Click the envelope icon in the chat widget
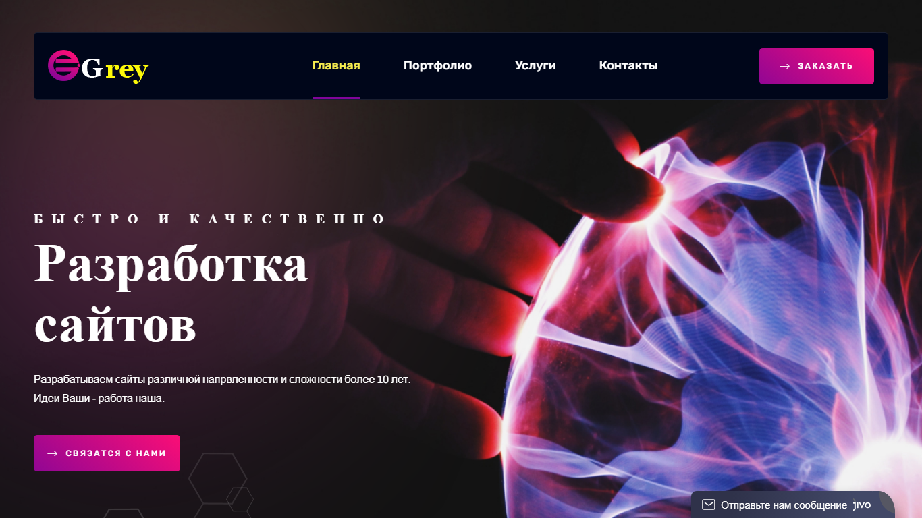This screenshot has width=922, height=518. (708, 505)
